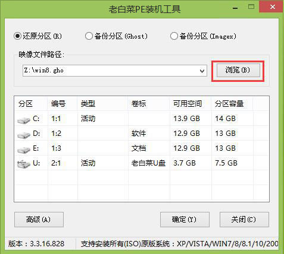Click 关闭(C) button

click(244, 220)
